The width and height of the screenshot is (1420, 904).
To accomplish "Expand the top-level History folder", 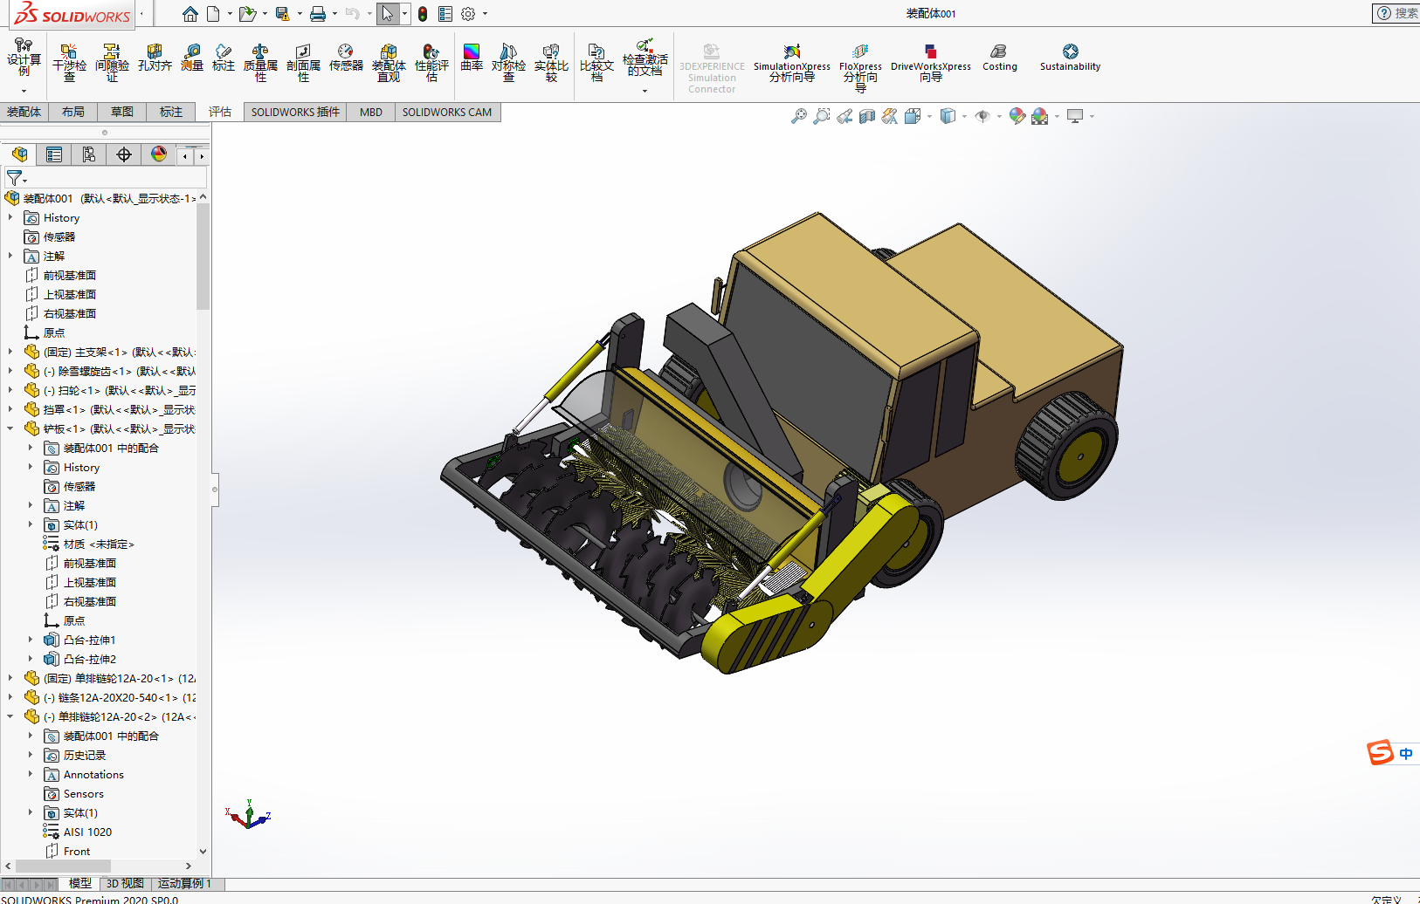I will pos(10,218).
